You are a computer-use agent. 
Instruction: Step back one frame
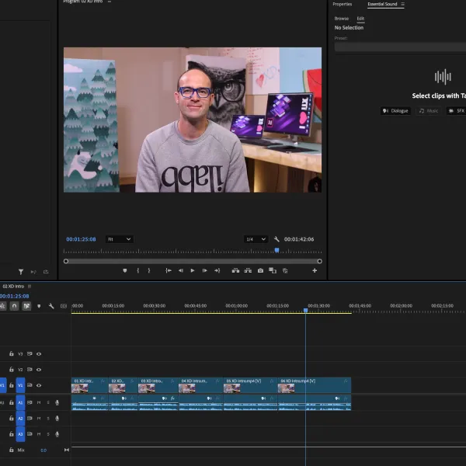click(x=180, y=270)
